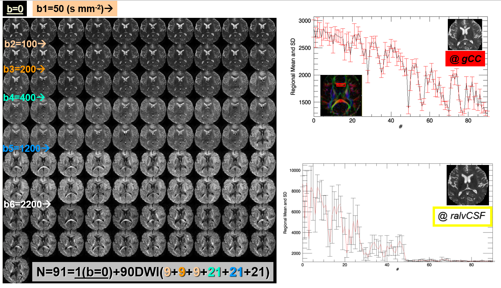
Task: Select the first brain slice in the grid
Action: point(16,30)
